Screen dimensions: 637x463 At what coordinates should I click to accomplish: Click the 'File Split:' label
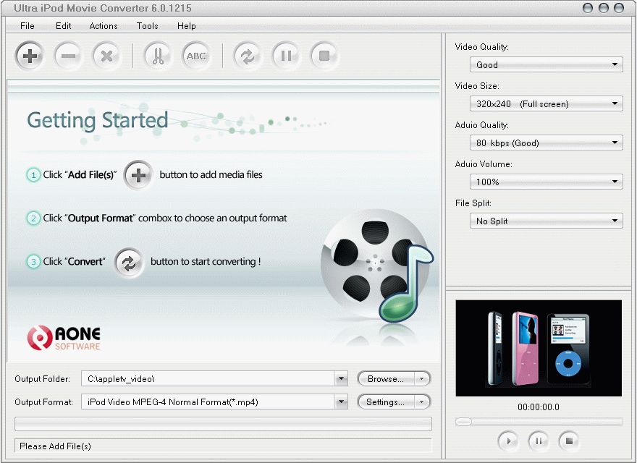point(473,203)
